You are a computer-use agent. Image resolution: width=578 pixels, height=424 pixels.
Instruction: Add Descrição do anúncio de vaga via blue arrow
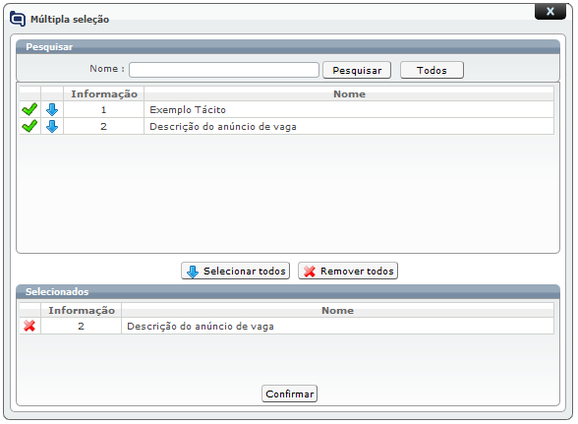(52, 126)
